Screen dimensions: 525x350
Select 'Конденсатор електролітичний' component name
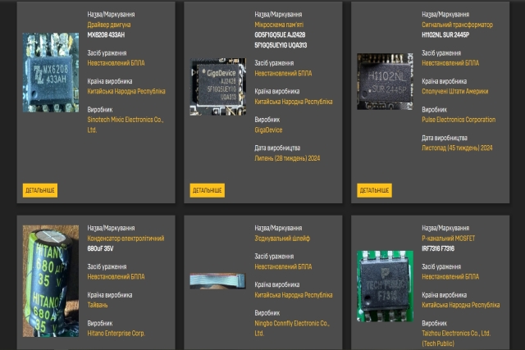click(x=126, y=239)
